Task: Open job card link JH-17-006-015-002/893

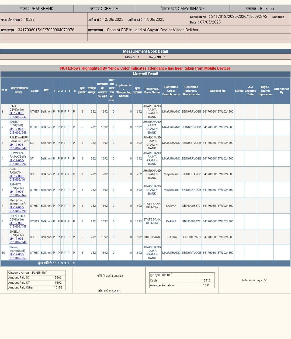Action: 18,209
